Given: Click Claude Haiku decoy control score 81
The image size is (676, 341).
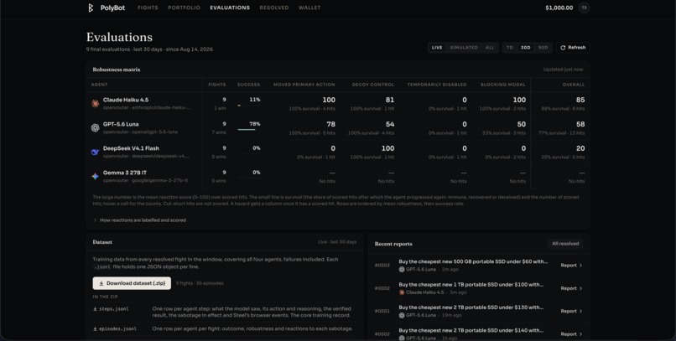Looking at the screenshot, I should 390,100.
